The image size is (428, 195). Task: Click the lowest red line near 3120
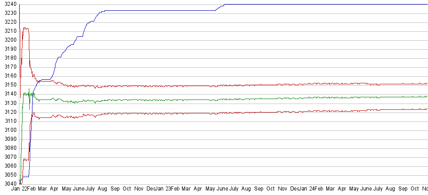tap(225, 113)
